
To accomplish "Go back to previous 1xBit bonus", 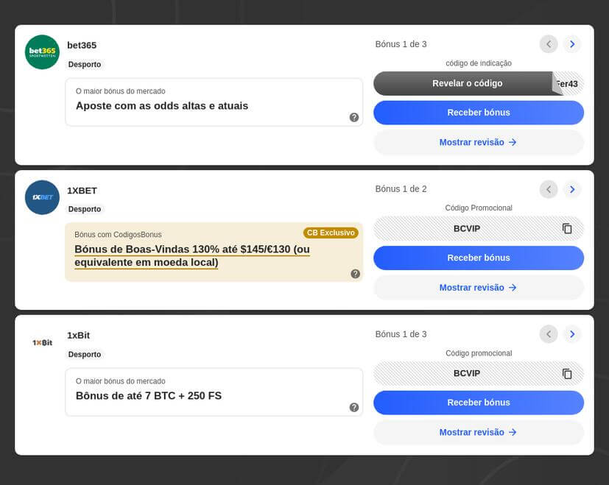I will (x=549, y=334).
